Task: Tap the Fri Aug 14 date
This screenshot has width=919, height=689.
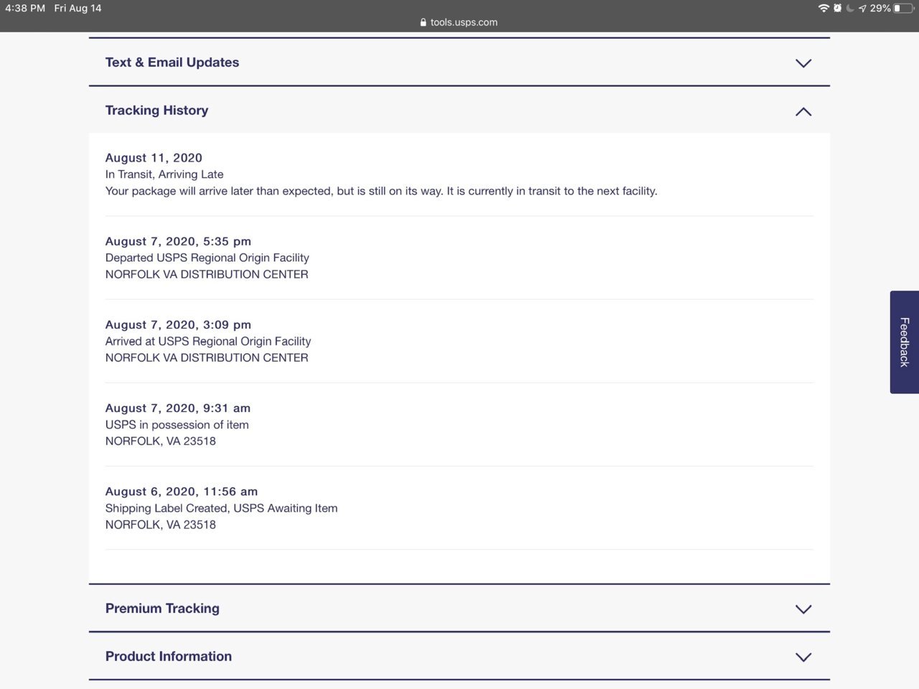Action: pyautogui.click(x=78, y=8)
